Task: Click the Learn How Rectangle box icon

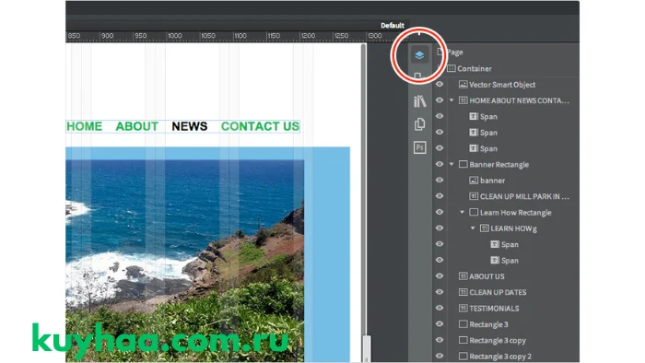Action: click(474, 213)
